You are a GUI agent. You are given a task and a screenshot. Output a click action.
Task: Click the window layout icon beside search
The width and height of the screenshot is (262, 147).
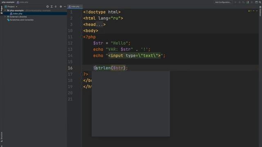[257, 2]
